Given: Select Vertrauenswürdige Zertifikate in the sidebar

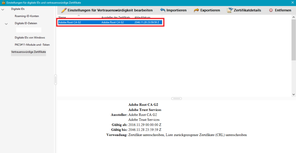Looking at the screenshot, I should [28, 52].
